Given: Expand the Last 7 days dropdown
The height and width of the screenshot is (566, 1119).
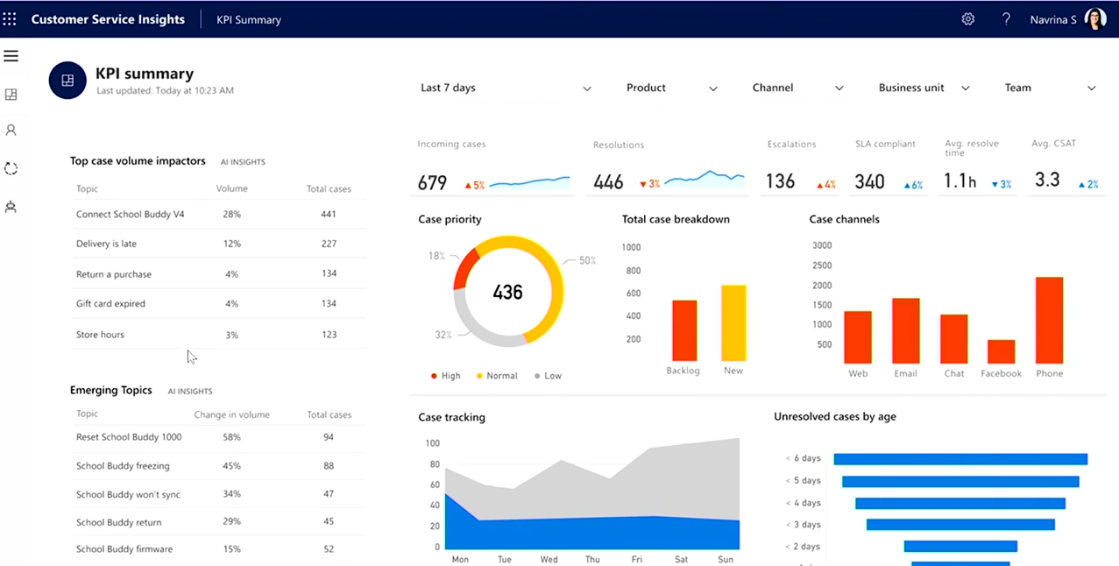Looking at the screenshot, I should pyautogui.click(x=506, y=88).
